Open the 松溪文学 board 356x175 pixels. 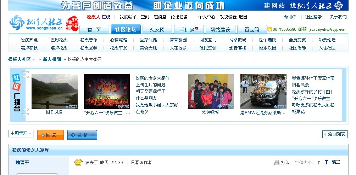click(x=89, y=48)
